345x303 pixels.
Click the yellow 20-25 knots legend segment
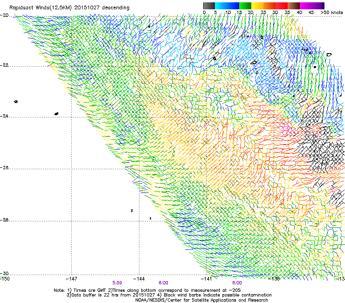[257, 6]
